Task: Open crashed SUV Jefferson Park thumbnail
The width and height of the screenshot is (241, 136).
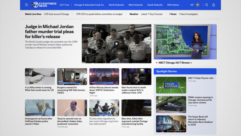Action: [136, 77]
